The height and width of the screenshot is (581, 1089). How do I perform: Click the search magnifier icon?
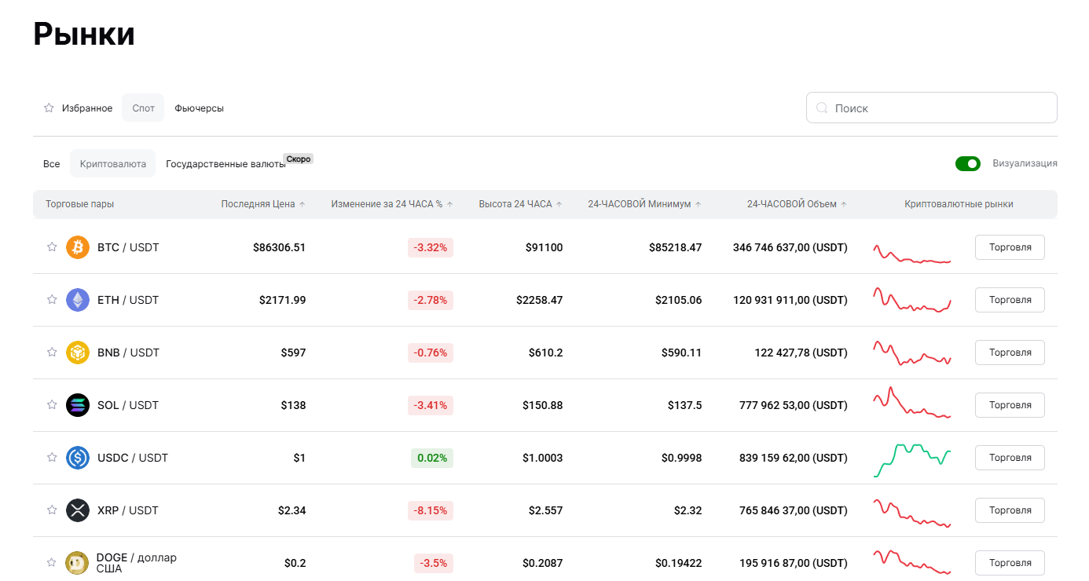[x=822, y=108]
